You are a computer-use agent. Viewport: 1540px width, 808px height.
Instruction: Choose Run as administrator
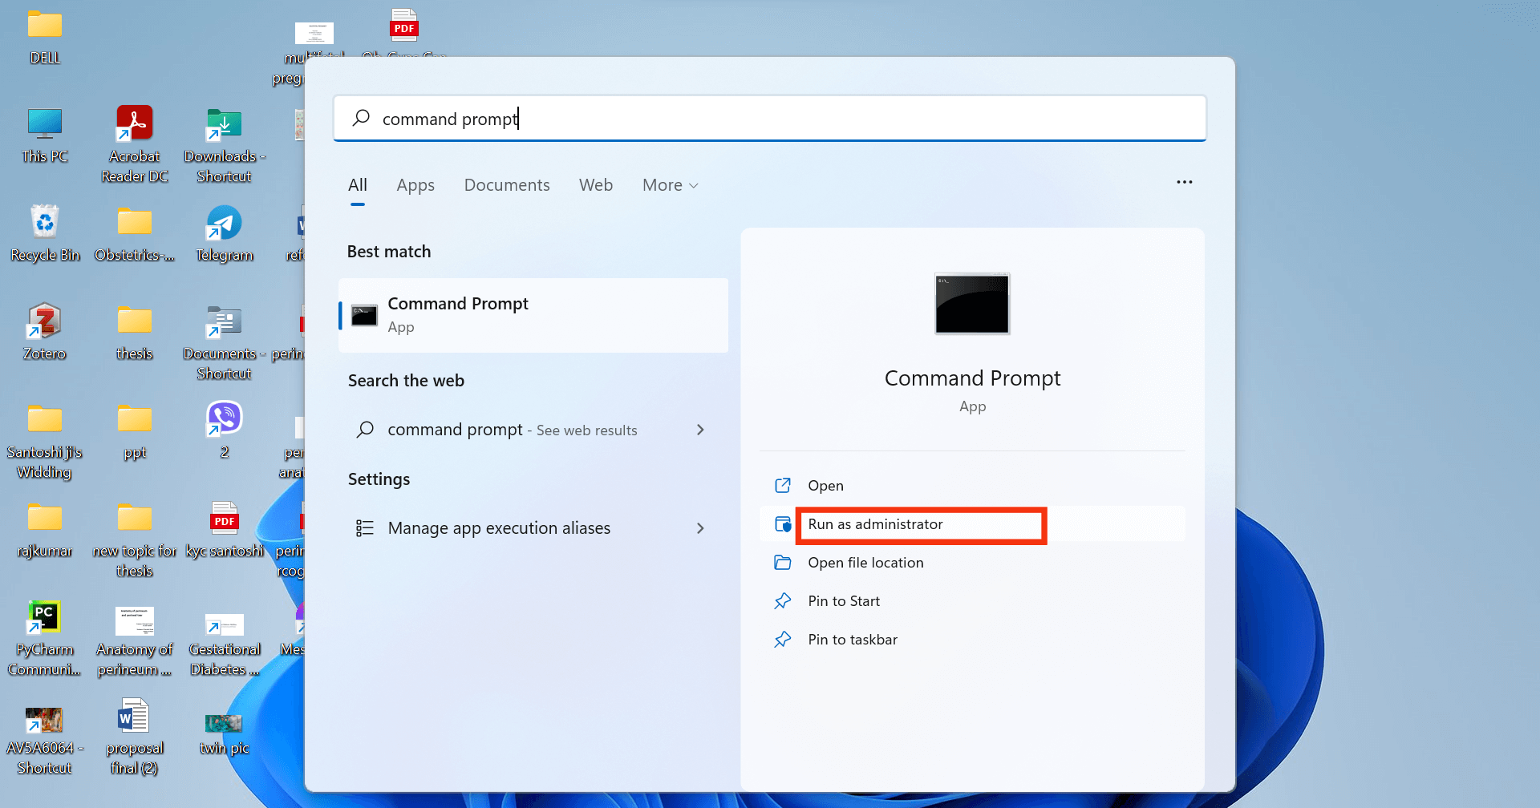point(972,524)
